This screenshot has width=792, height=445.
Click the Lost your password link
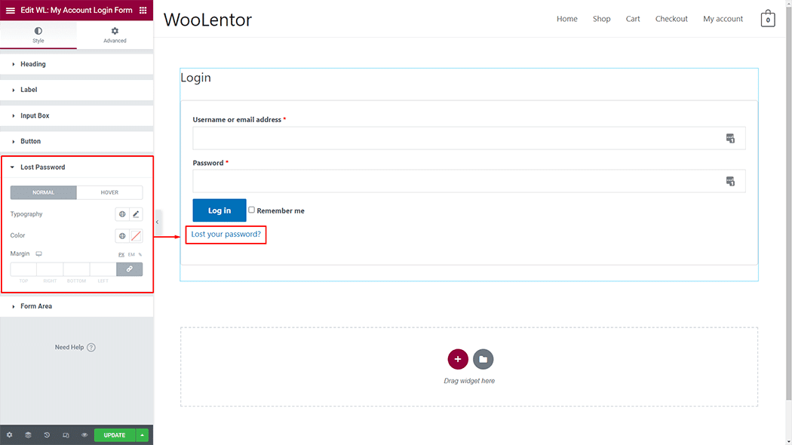[x=226, y=235]
